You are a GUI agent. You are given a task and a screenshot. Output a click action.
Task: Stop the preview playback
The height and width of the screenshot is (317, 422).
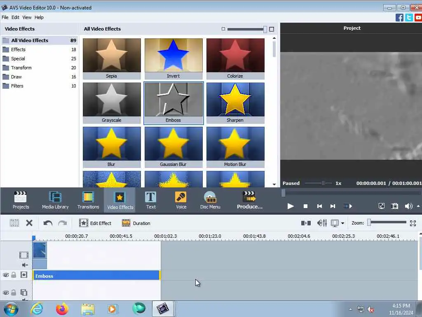tap(305, 206)
